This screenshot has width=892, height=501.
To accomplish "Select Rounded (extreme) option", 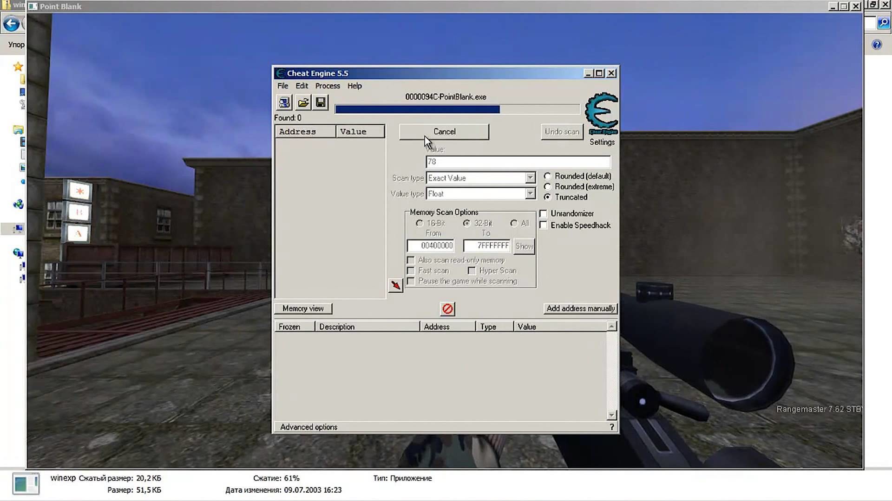I will [x=547, y=186].
